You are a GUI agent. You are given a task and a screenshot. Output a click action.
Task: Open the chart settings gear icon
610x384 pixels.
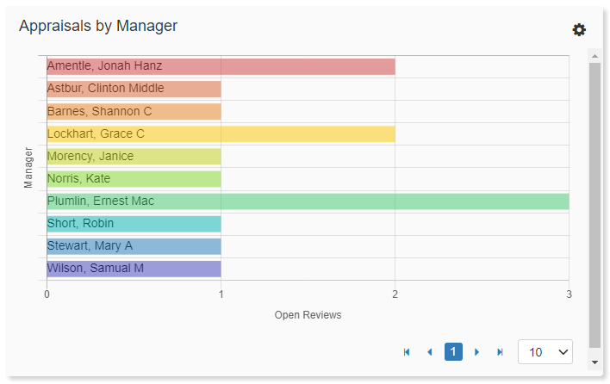(579, 30)
